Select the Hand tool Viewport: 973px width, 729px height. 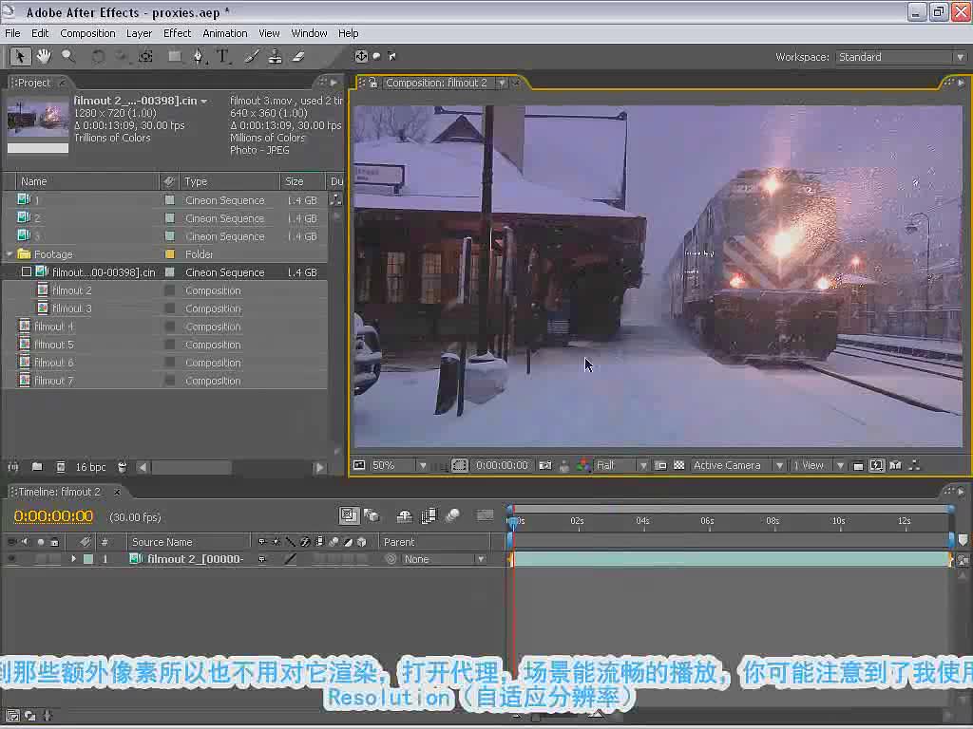[x=44, y=56]
